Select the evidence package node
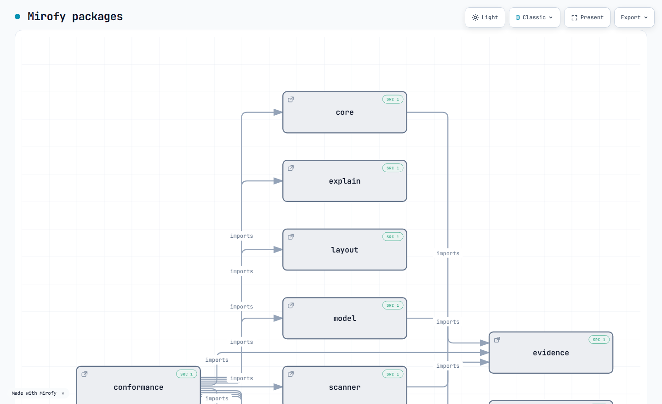This screenshot has width=662, height=404. 551,353
